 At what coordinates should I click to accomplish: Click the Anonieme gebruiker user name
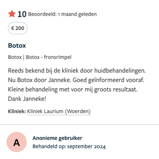57,138
